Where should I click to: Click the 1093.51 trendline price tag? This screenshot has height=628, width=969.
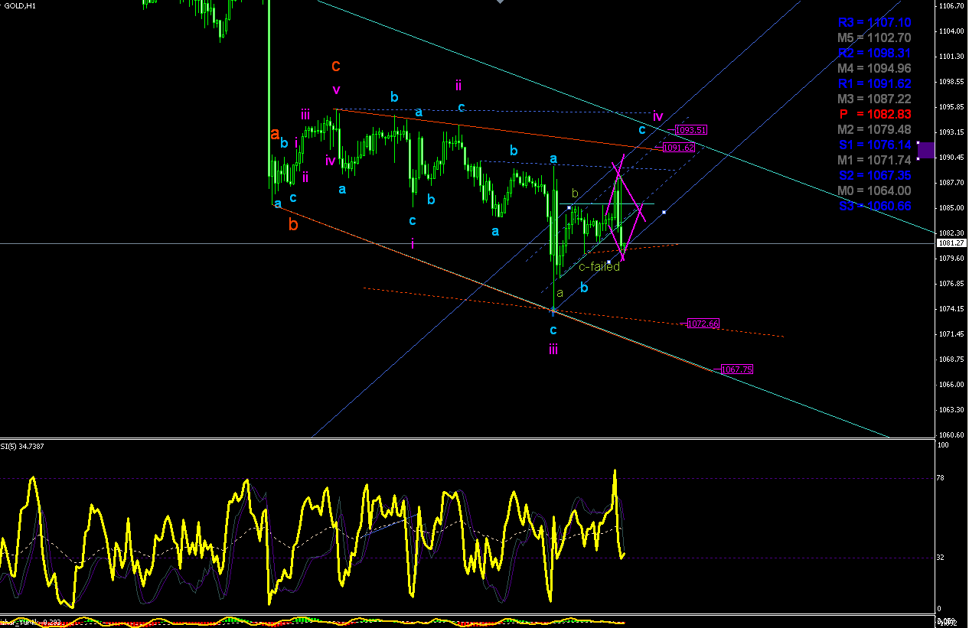point(690,130)
